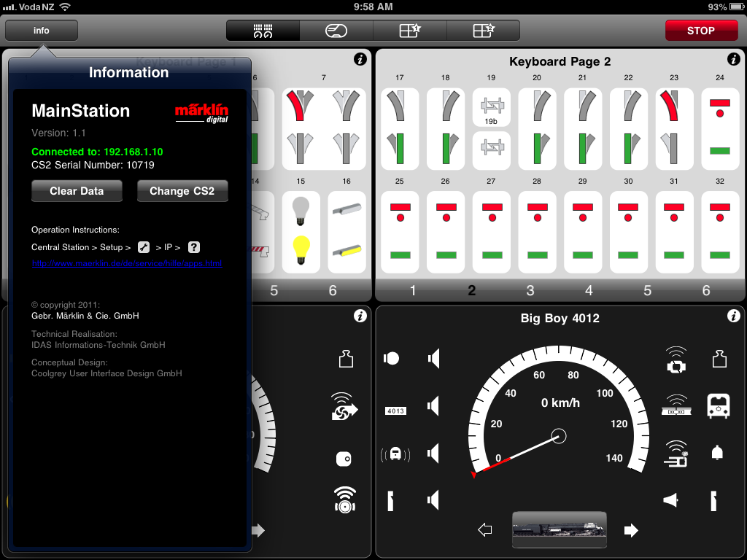
Task: Set signal 32 to red stop
Action: tap(720, 212)
